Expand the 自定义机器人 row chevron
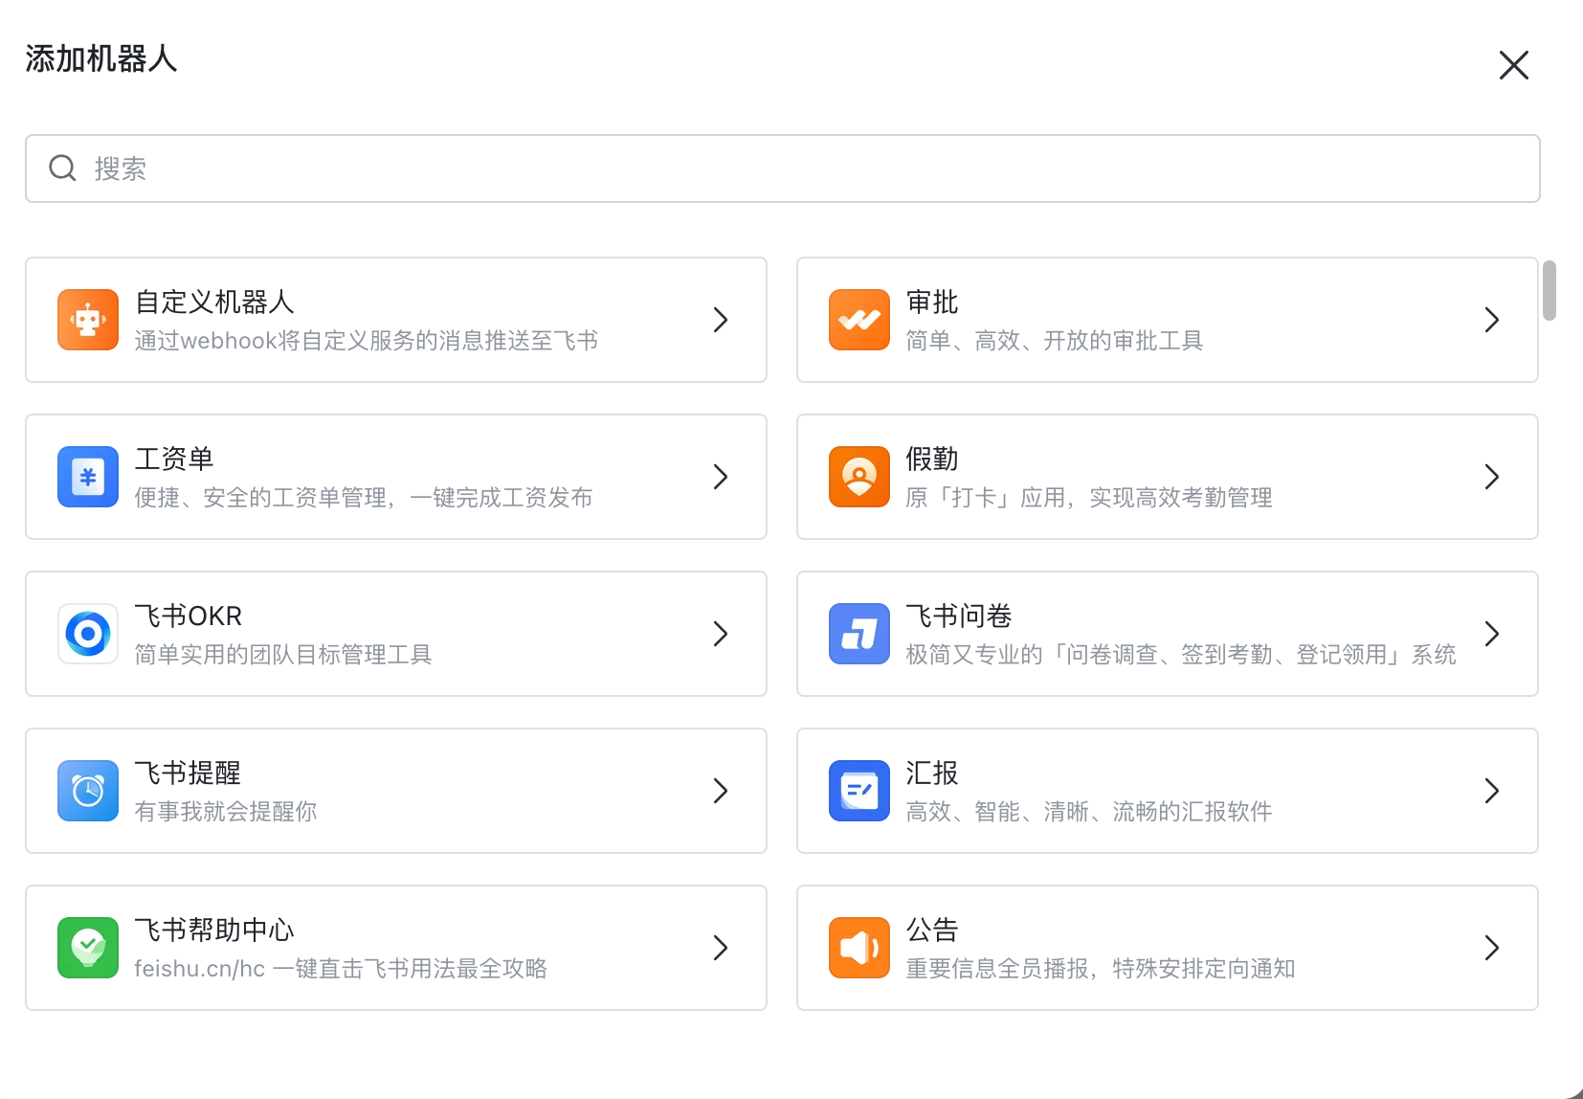The width and height of the screenshot is (1583, 1099). [x=721, y=320]
